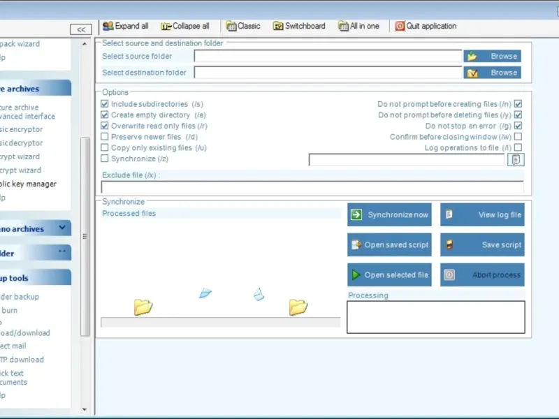The image size is (559, 419).
Task: Toggle Create empty directory (/e) checkbox
Action: click(104, 115)
